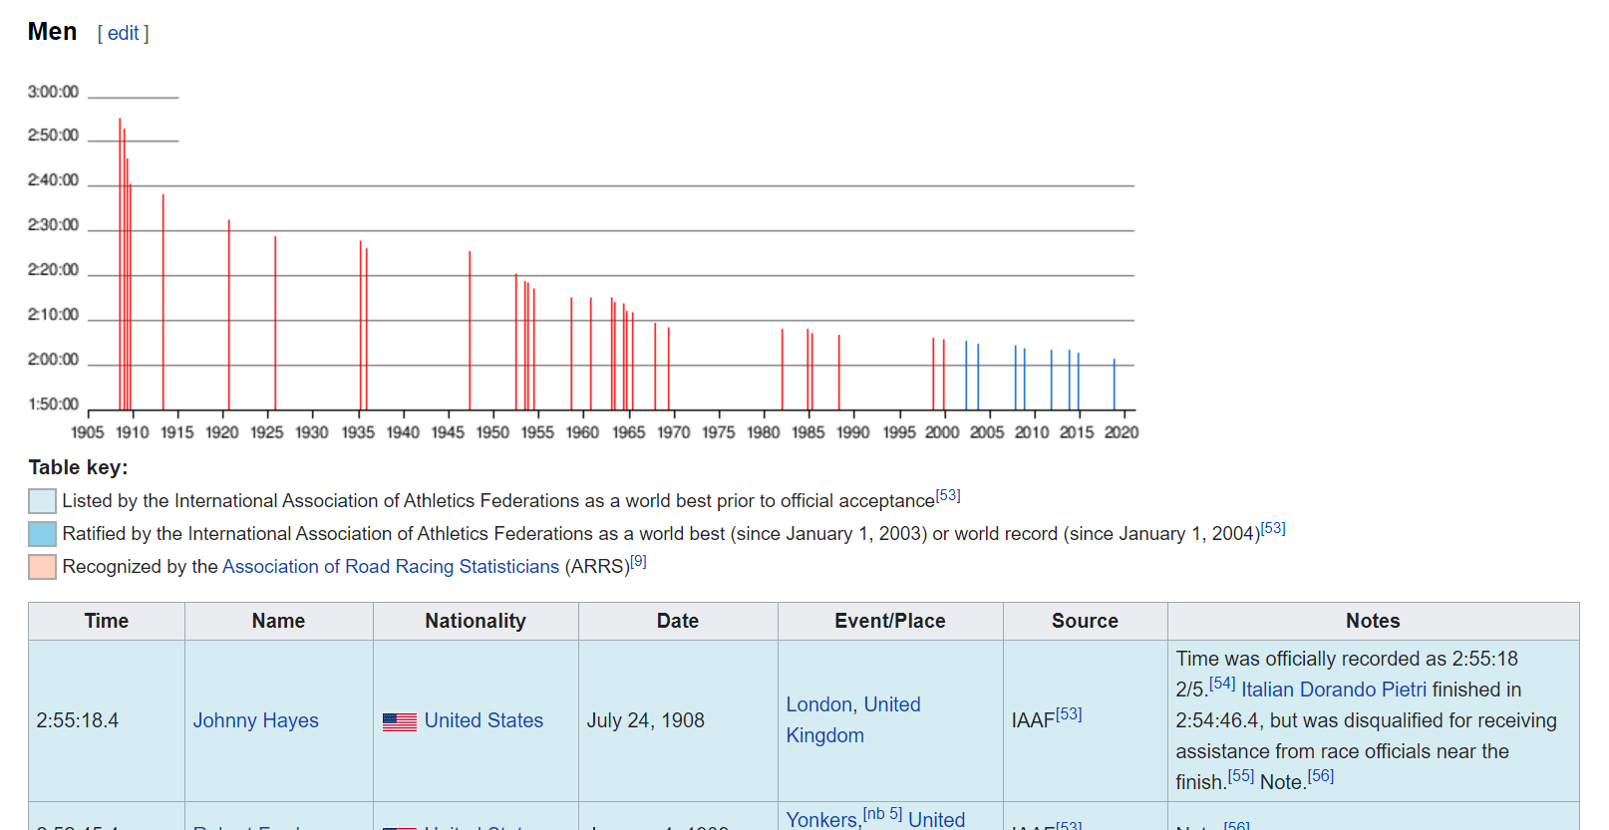Screen dimensions: 1609x830
Task: Click citation [53] after official acceptance
Action: coord(948,495)
